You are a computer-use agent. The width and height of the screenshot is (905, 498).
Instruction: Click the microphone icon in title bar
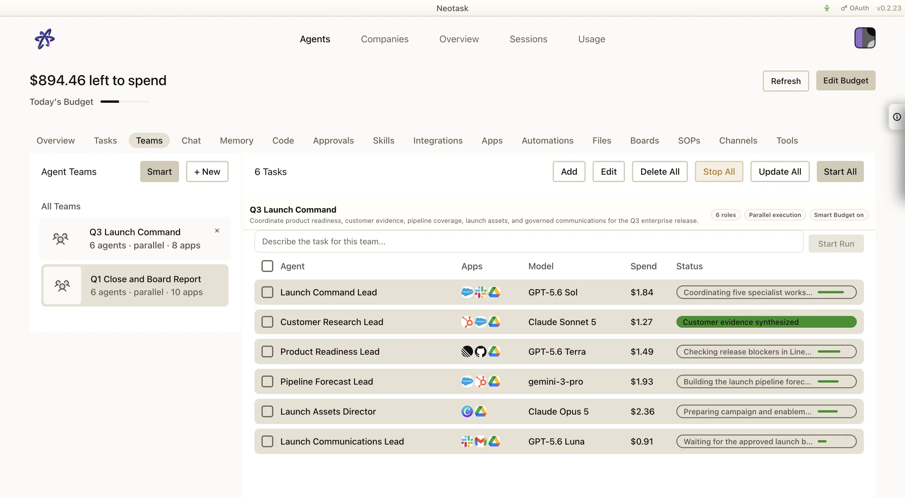(827, 8)
